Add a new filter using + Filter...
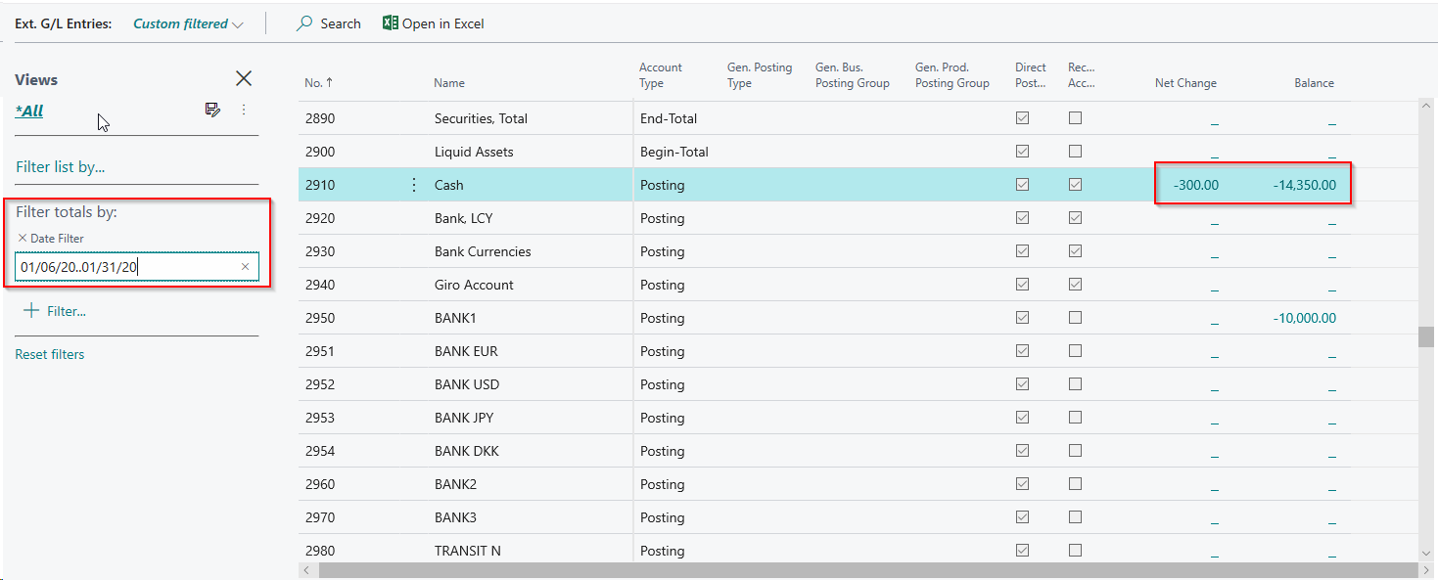The width and height of the screenshot is (1438, 580). pos(53,310)
